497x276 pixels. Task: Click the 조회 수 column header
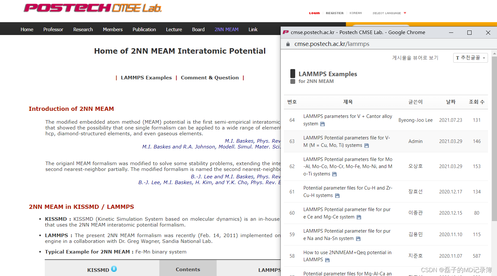click(477, 102)
